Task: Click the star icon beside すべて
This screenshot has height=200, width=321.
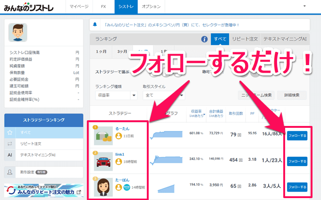Action: pos(9,133)
